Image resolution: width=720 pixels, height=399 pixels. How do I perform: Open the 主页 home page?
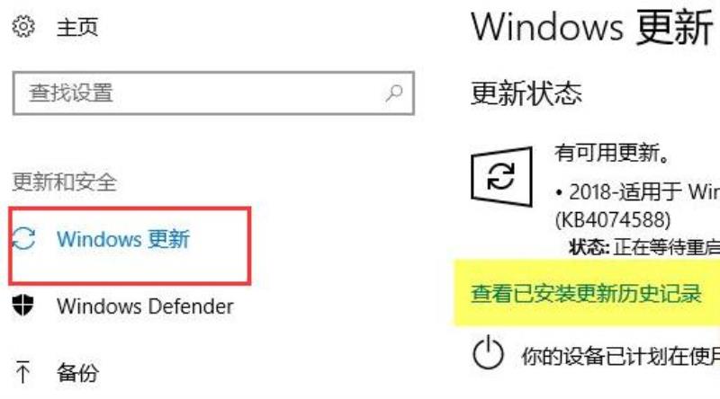[x=77, y=27]
